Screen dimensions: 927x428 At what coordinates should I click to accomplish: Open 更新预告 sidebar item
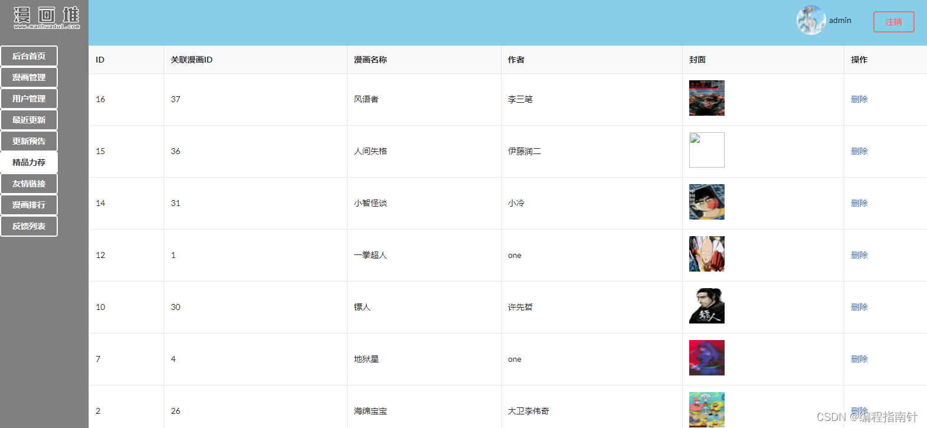(29, 141)
